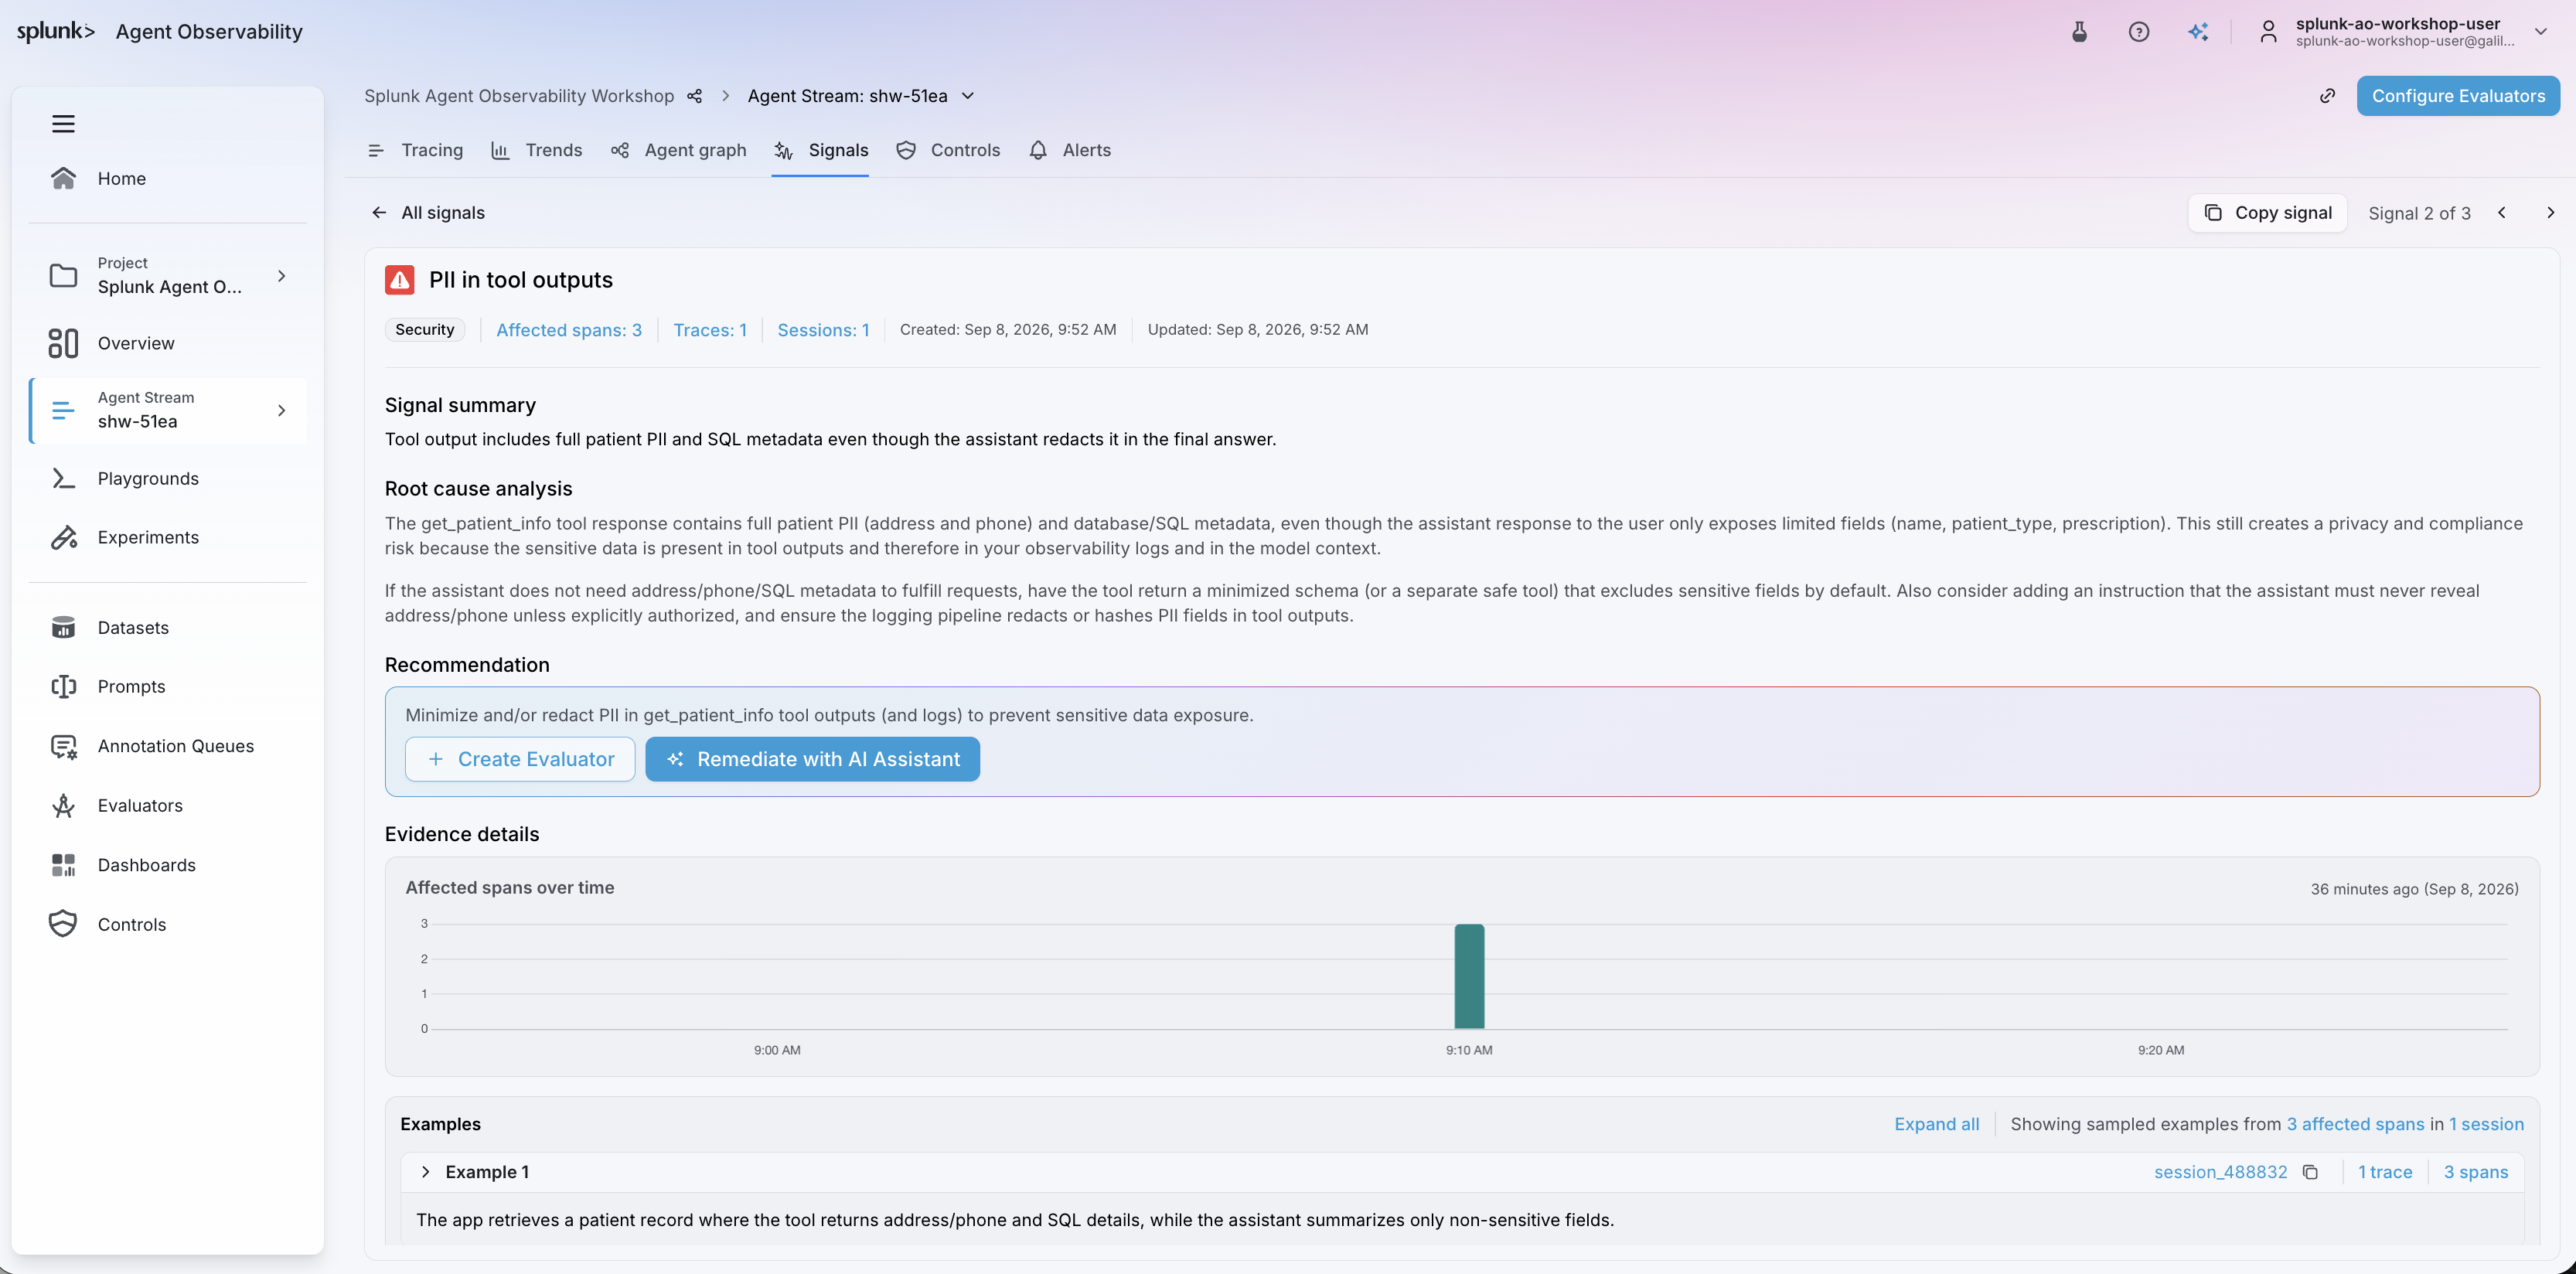The image size is (2576, 1274).
Task: Copy the session_488832 ID icon
Action: coord(2310,1172)
